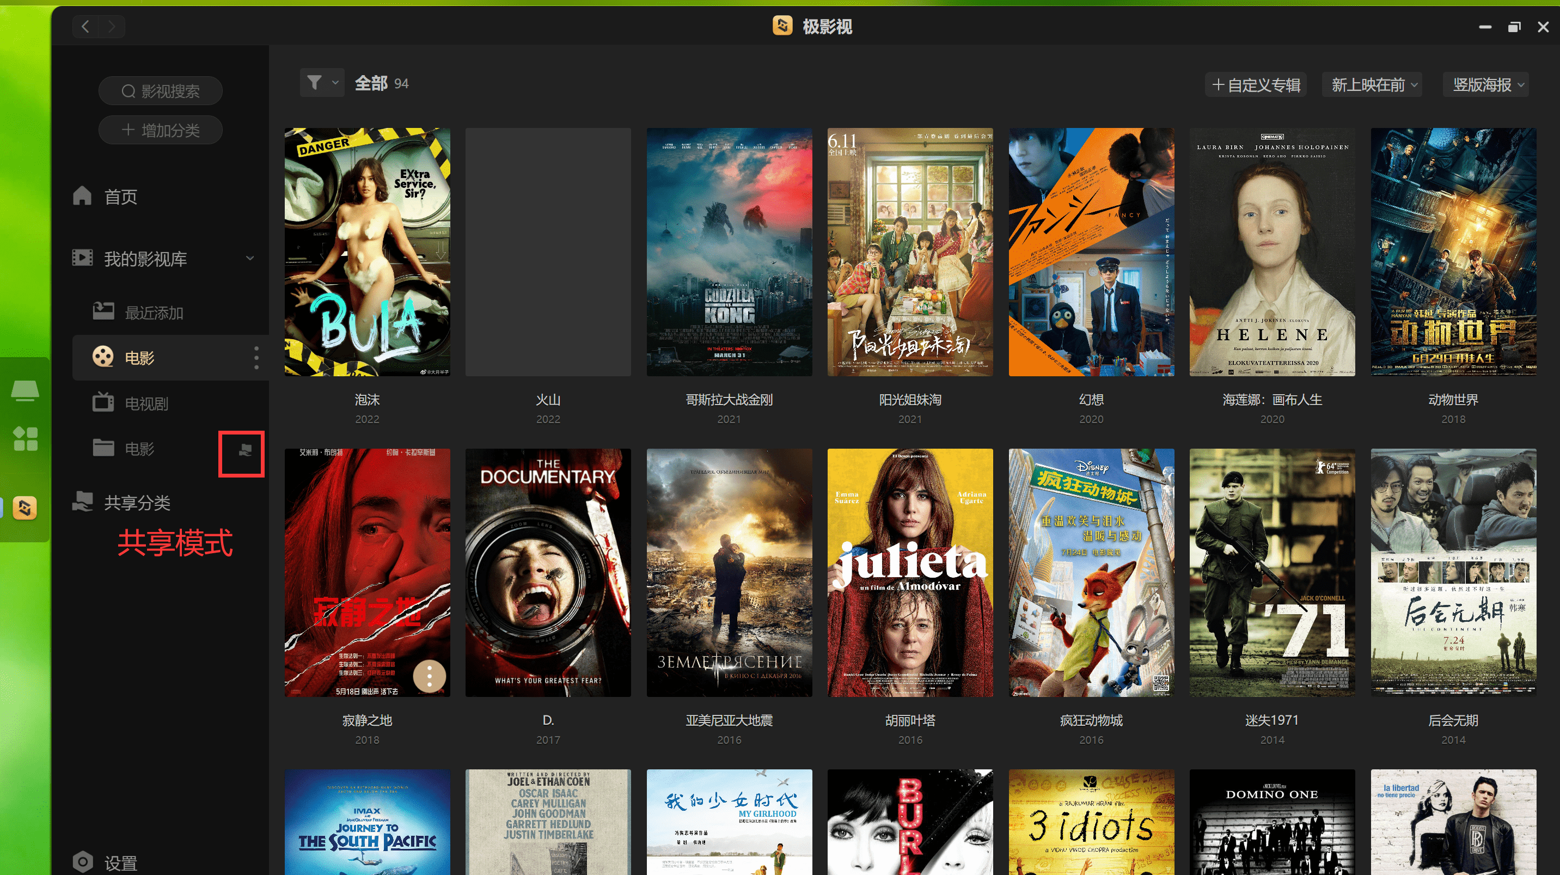Viewport: 1560px width, 875px height.
Task: Open the Journey to the South Pacific poster
Action: point(367,822)
